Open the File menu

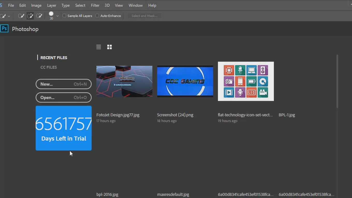pyautogui.click(x=11, y=5)
